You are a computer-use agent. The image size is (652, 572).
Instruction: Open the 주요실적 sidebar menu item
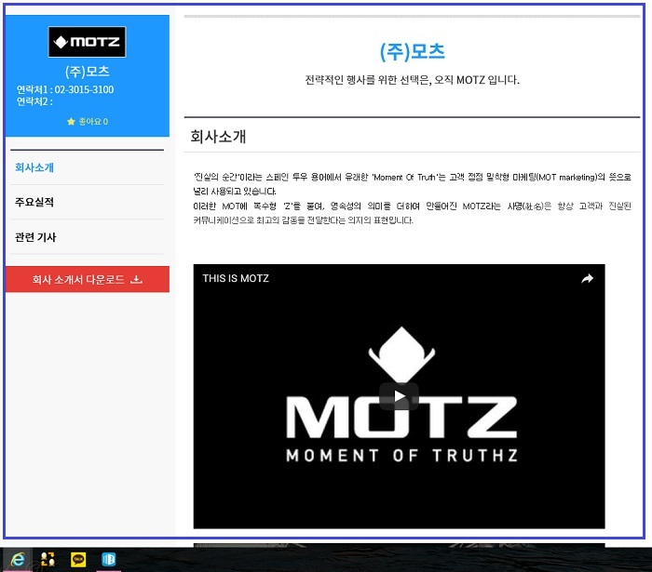[35, 203]
